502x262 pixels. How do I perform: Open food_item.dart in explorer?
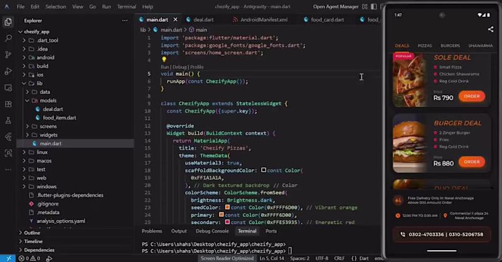[x=59, y=118]
